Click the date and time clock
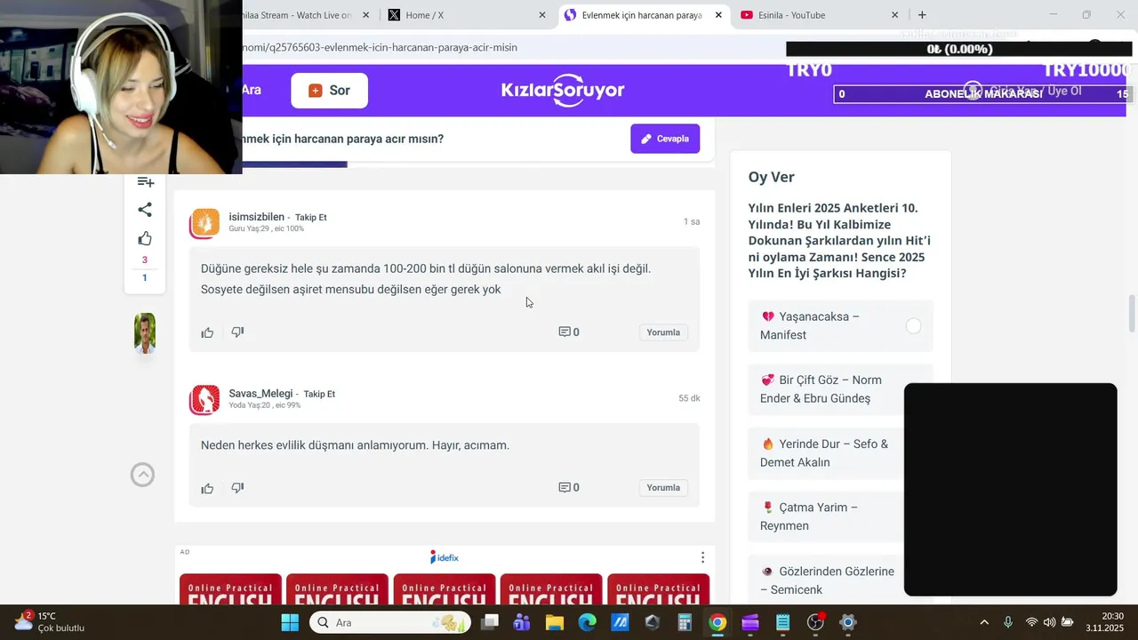This screenshot has height=640, width=1138. click(1105, 622)
